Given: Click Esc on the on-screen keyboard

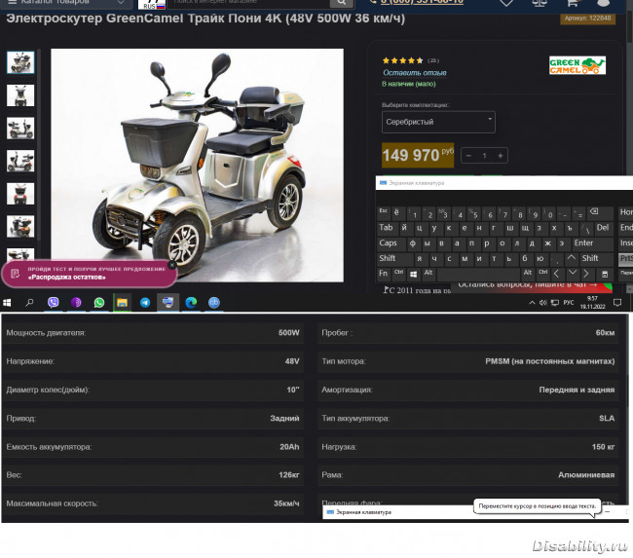Looking at the screenshot, I should [x=383, y=212].
